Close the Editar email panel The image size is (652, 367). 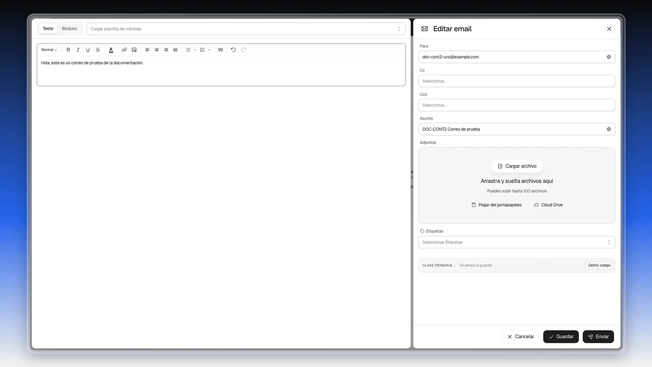609,29
